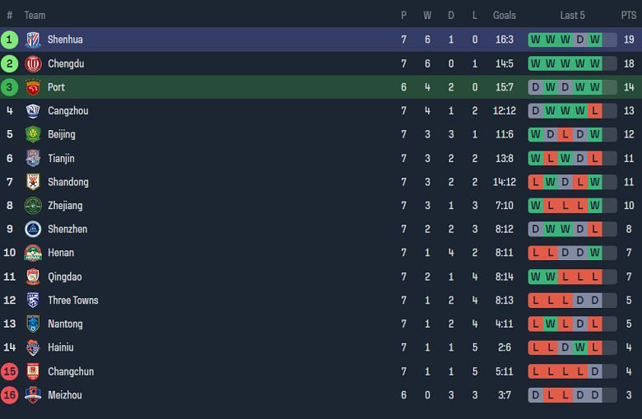Click the green position 1 badge
This screenshot has height=419, width=642.
coord(10,40)
